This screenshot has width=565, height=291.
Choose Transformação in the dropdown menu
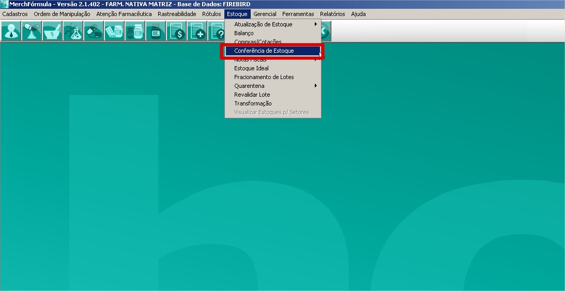(x=253, y=103)
